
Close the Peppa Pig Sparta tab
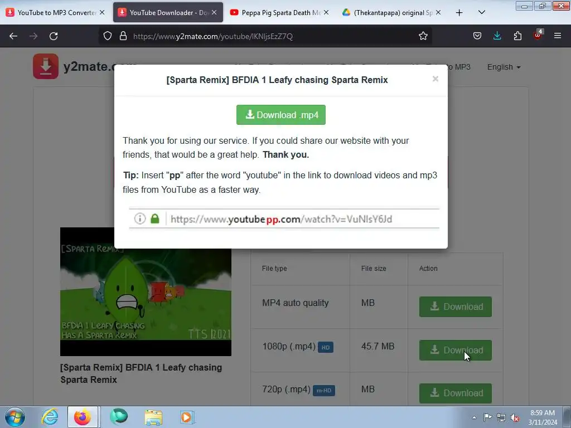click(x=326, y=12)
